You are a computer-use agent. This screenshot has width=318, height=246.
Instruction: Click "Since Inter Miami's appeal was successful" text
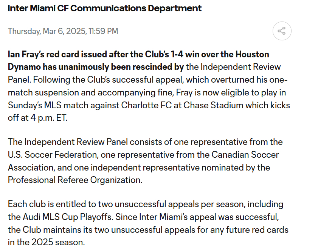point(197,217)
